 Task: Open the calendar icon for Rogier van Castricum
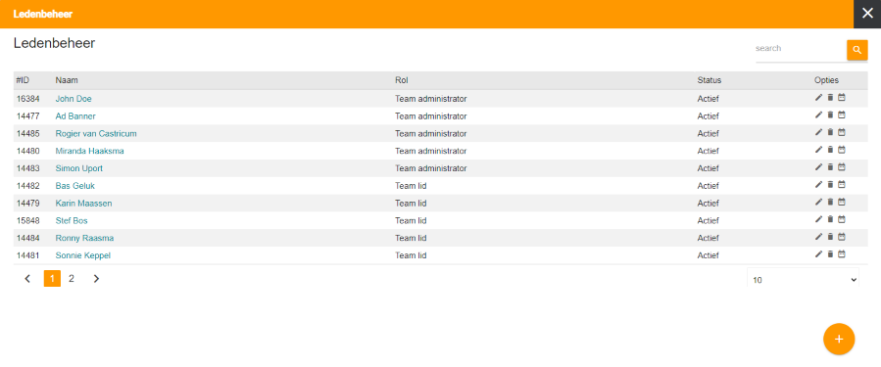click(842, 132)
